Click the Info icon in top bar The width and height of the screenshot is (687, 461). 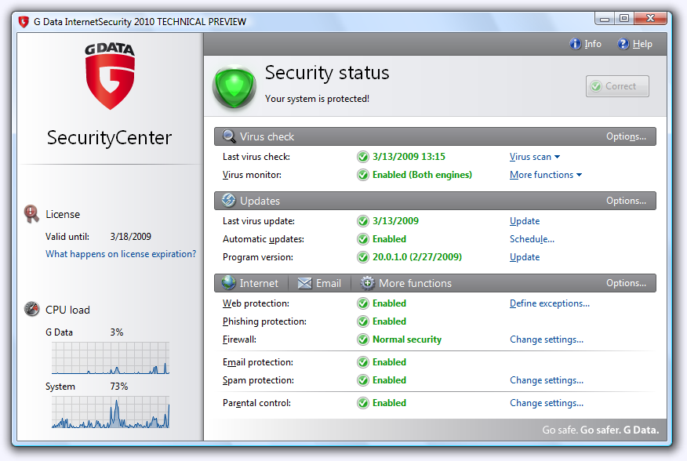pos(575,44)
